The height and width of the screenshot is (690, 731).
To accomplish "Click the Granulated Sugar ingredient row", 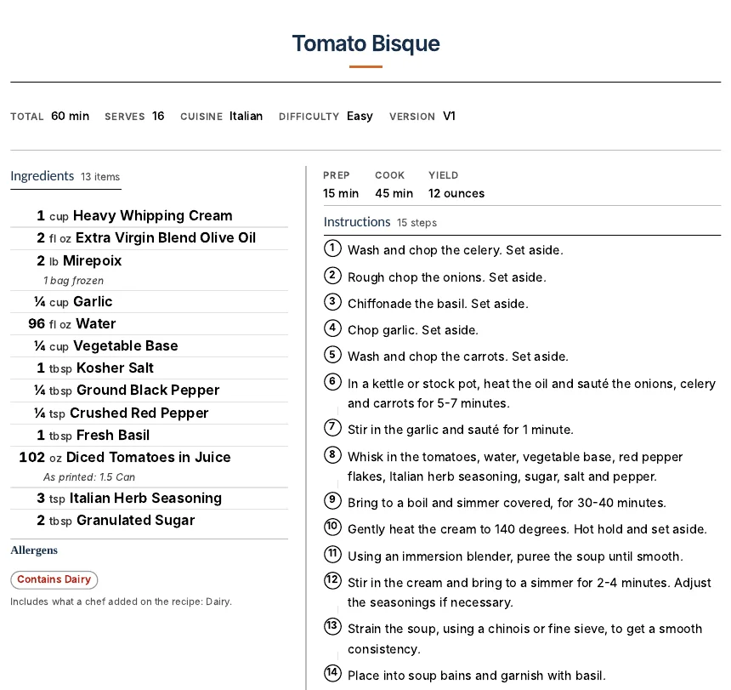I will tap(150, 520).
